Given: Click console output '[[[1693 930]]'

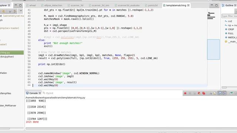Looking at the screenshot, I should pos(36,101).
